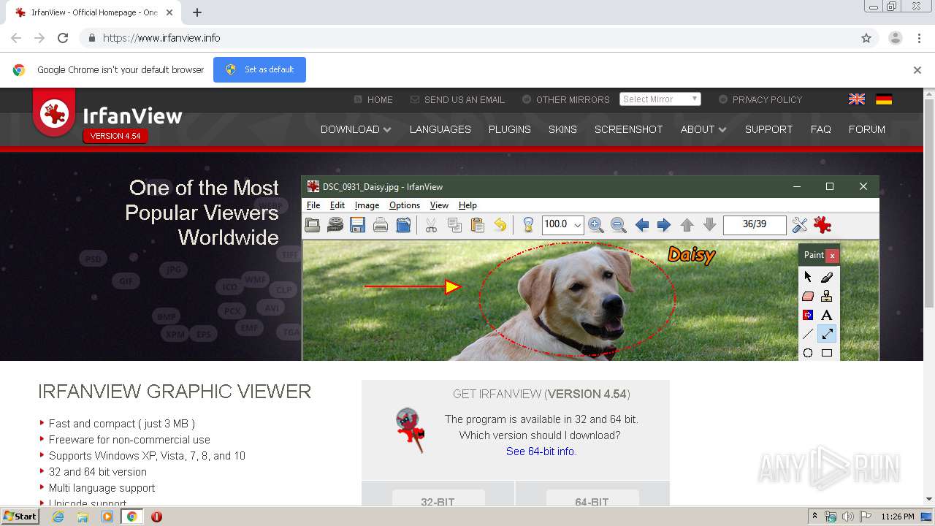Click 'IRFANVIEW GRAPHIC VIEWER' heading

[x=175, y=392]
